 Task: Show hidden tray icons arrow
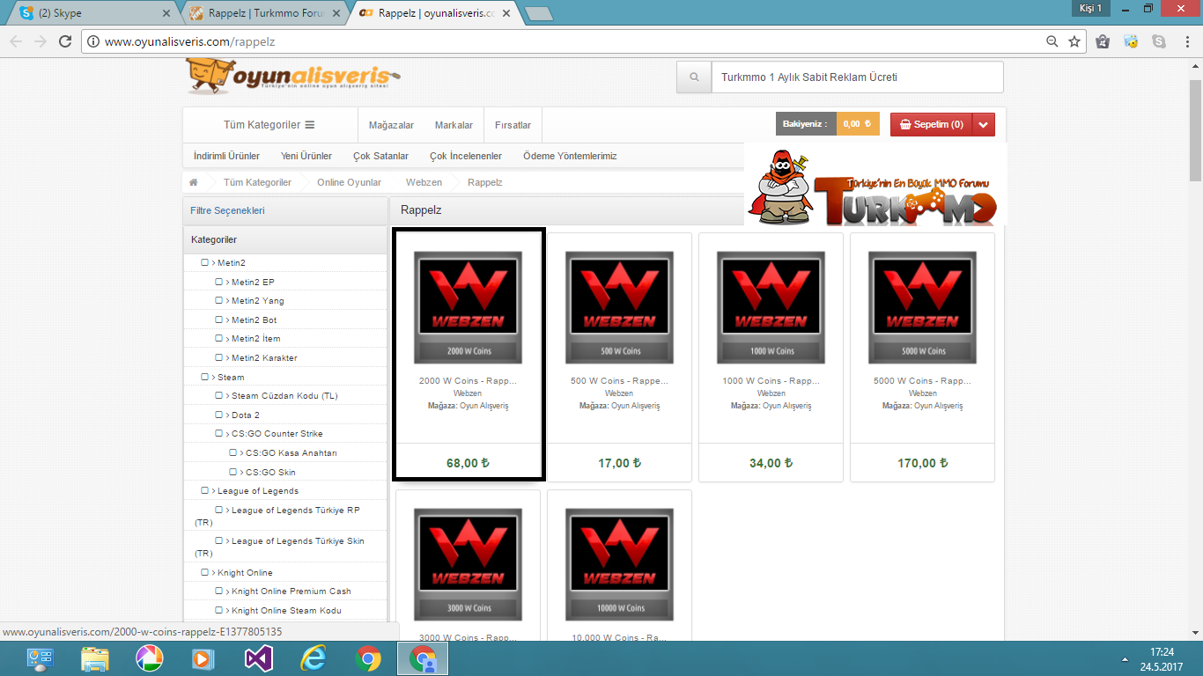coord(1124,659)
